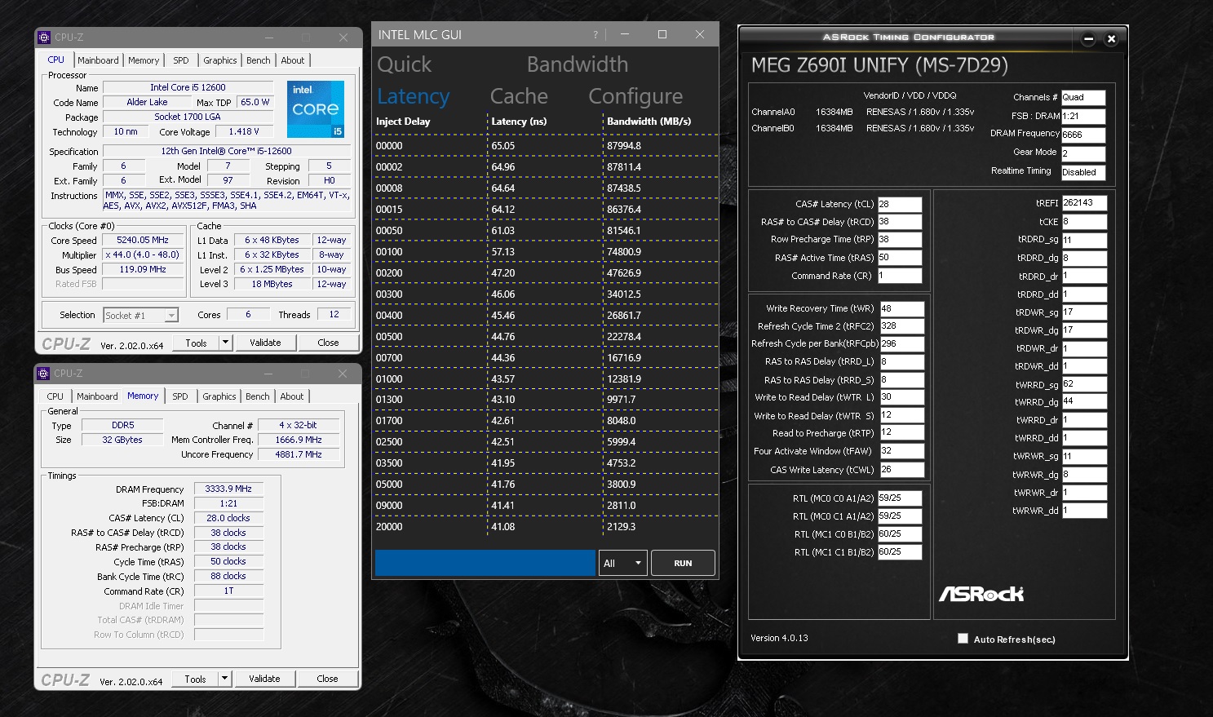This screenshot has width=1213, height=717.
Task: Open Mainboard tab in the CPU-Z Processor window
Action: (98, 60)
